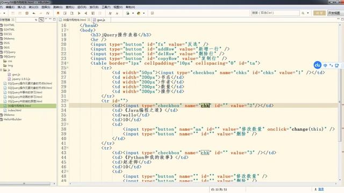Click the orange button left of 开发视图
Viewport: 344px width, 193px height.
coord(319,13)
